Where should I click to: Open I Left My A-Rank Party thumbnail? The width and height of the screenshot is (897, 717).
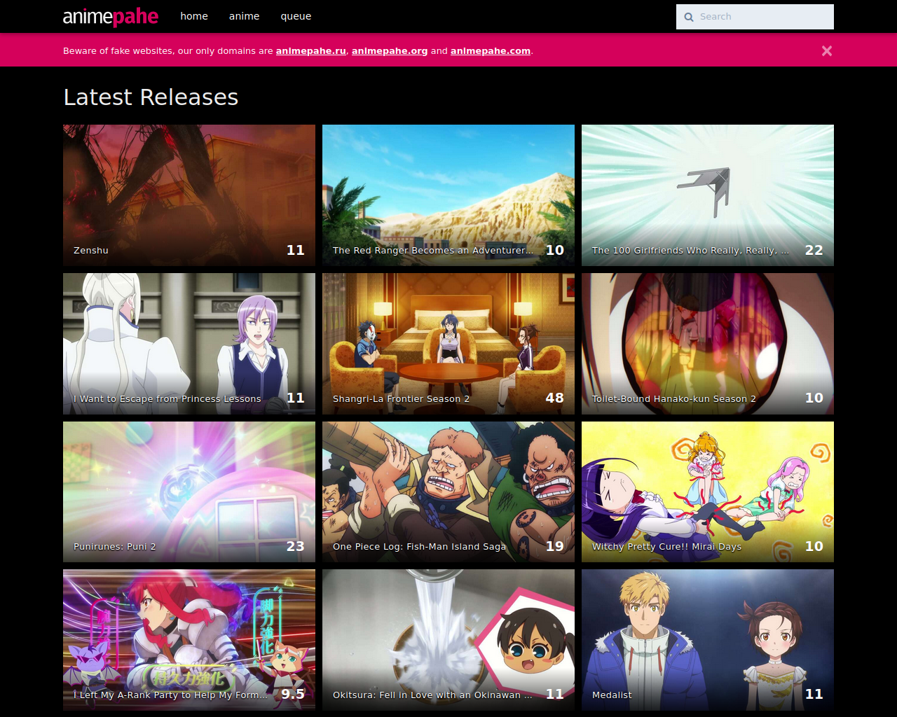tap(189, 640)
